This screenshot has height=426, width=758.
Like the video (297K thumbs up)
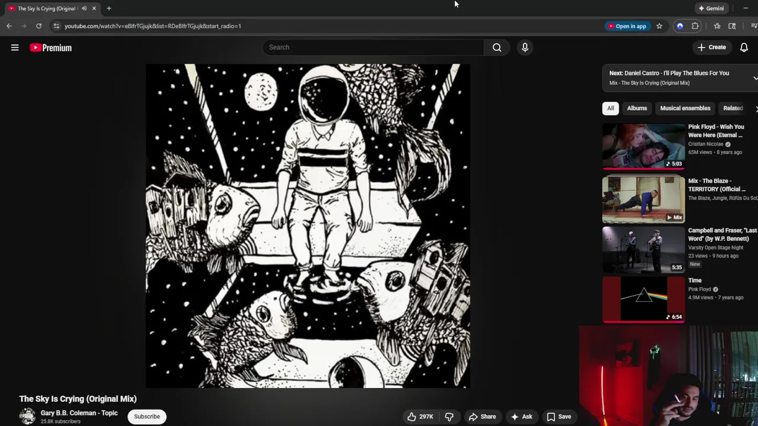click(x=420, y=417)
